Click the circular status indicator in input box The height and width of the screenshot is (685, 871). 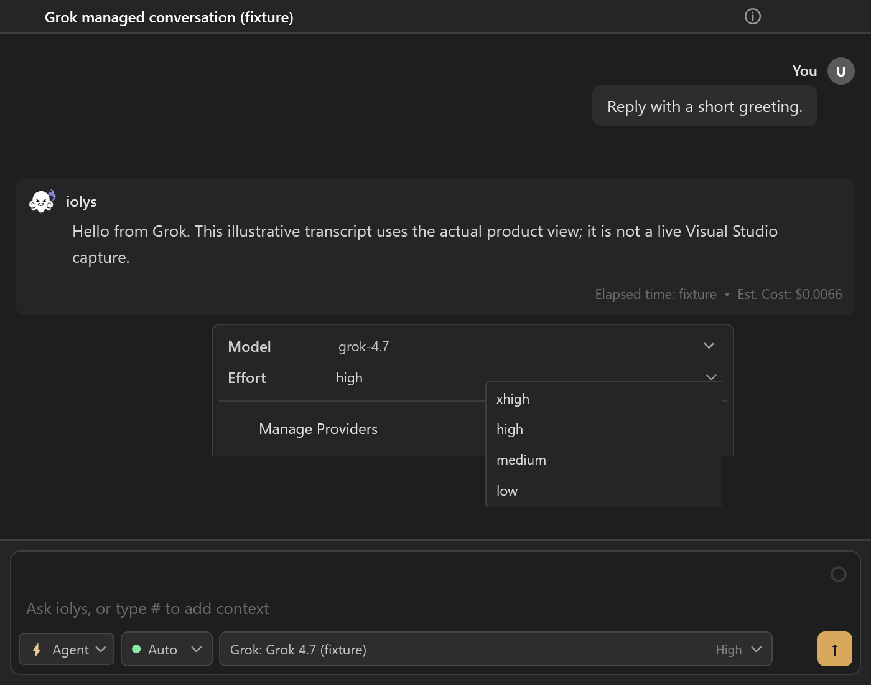coord(839,574)
